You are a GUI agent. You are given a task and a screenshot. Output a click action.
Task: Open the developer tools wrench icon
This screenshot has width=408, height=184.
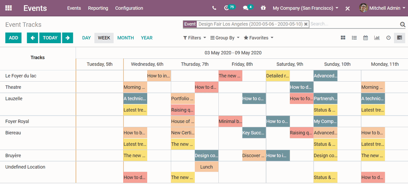pyautogui.click(x=348, y=8)
